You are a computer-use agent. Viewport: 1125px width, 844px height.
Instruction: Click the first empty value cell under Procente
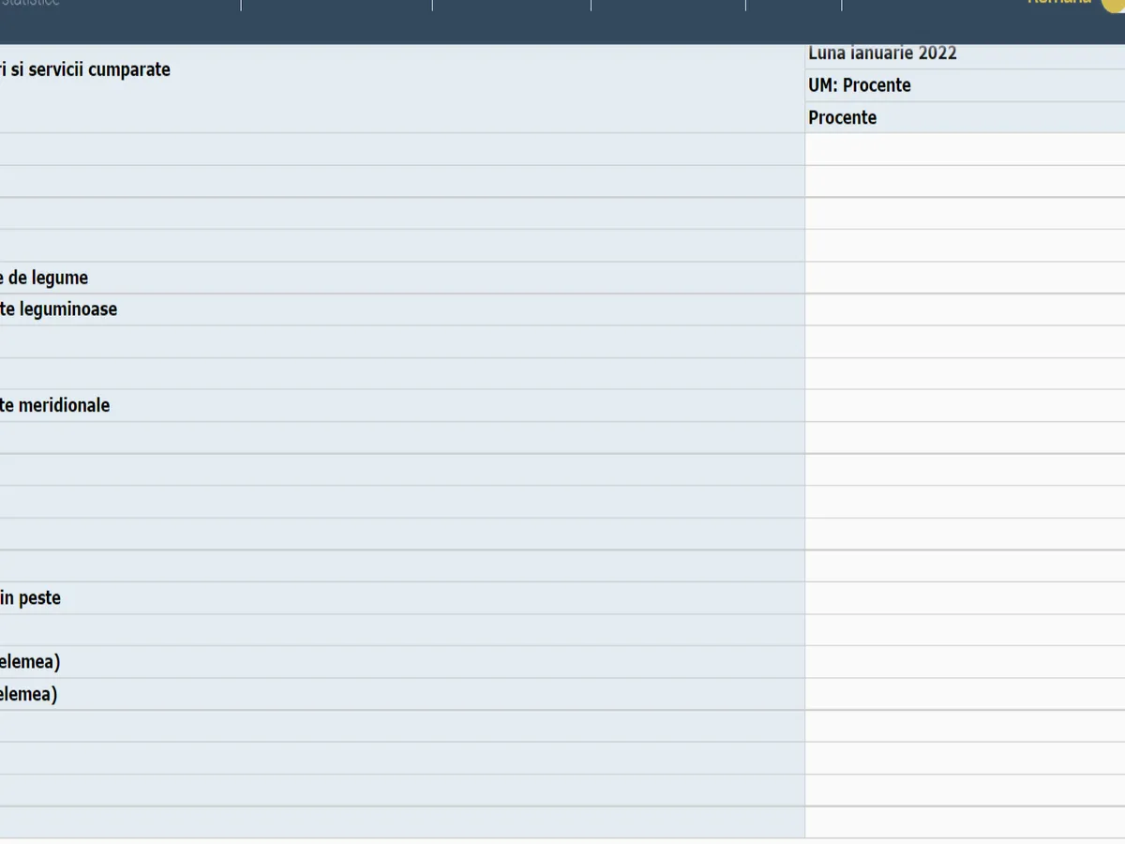(x=964, y=149)
